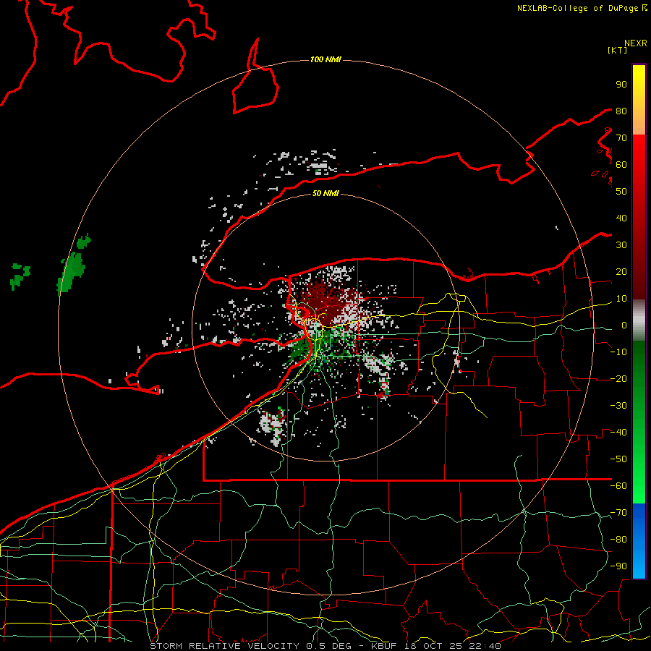Viewport: 651px width, 651px height.
Task: Click the 100 NMI range ring label
Action: pos(325,60)
